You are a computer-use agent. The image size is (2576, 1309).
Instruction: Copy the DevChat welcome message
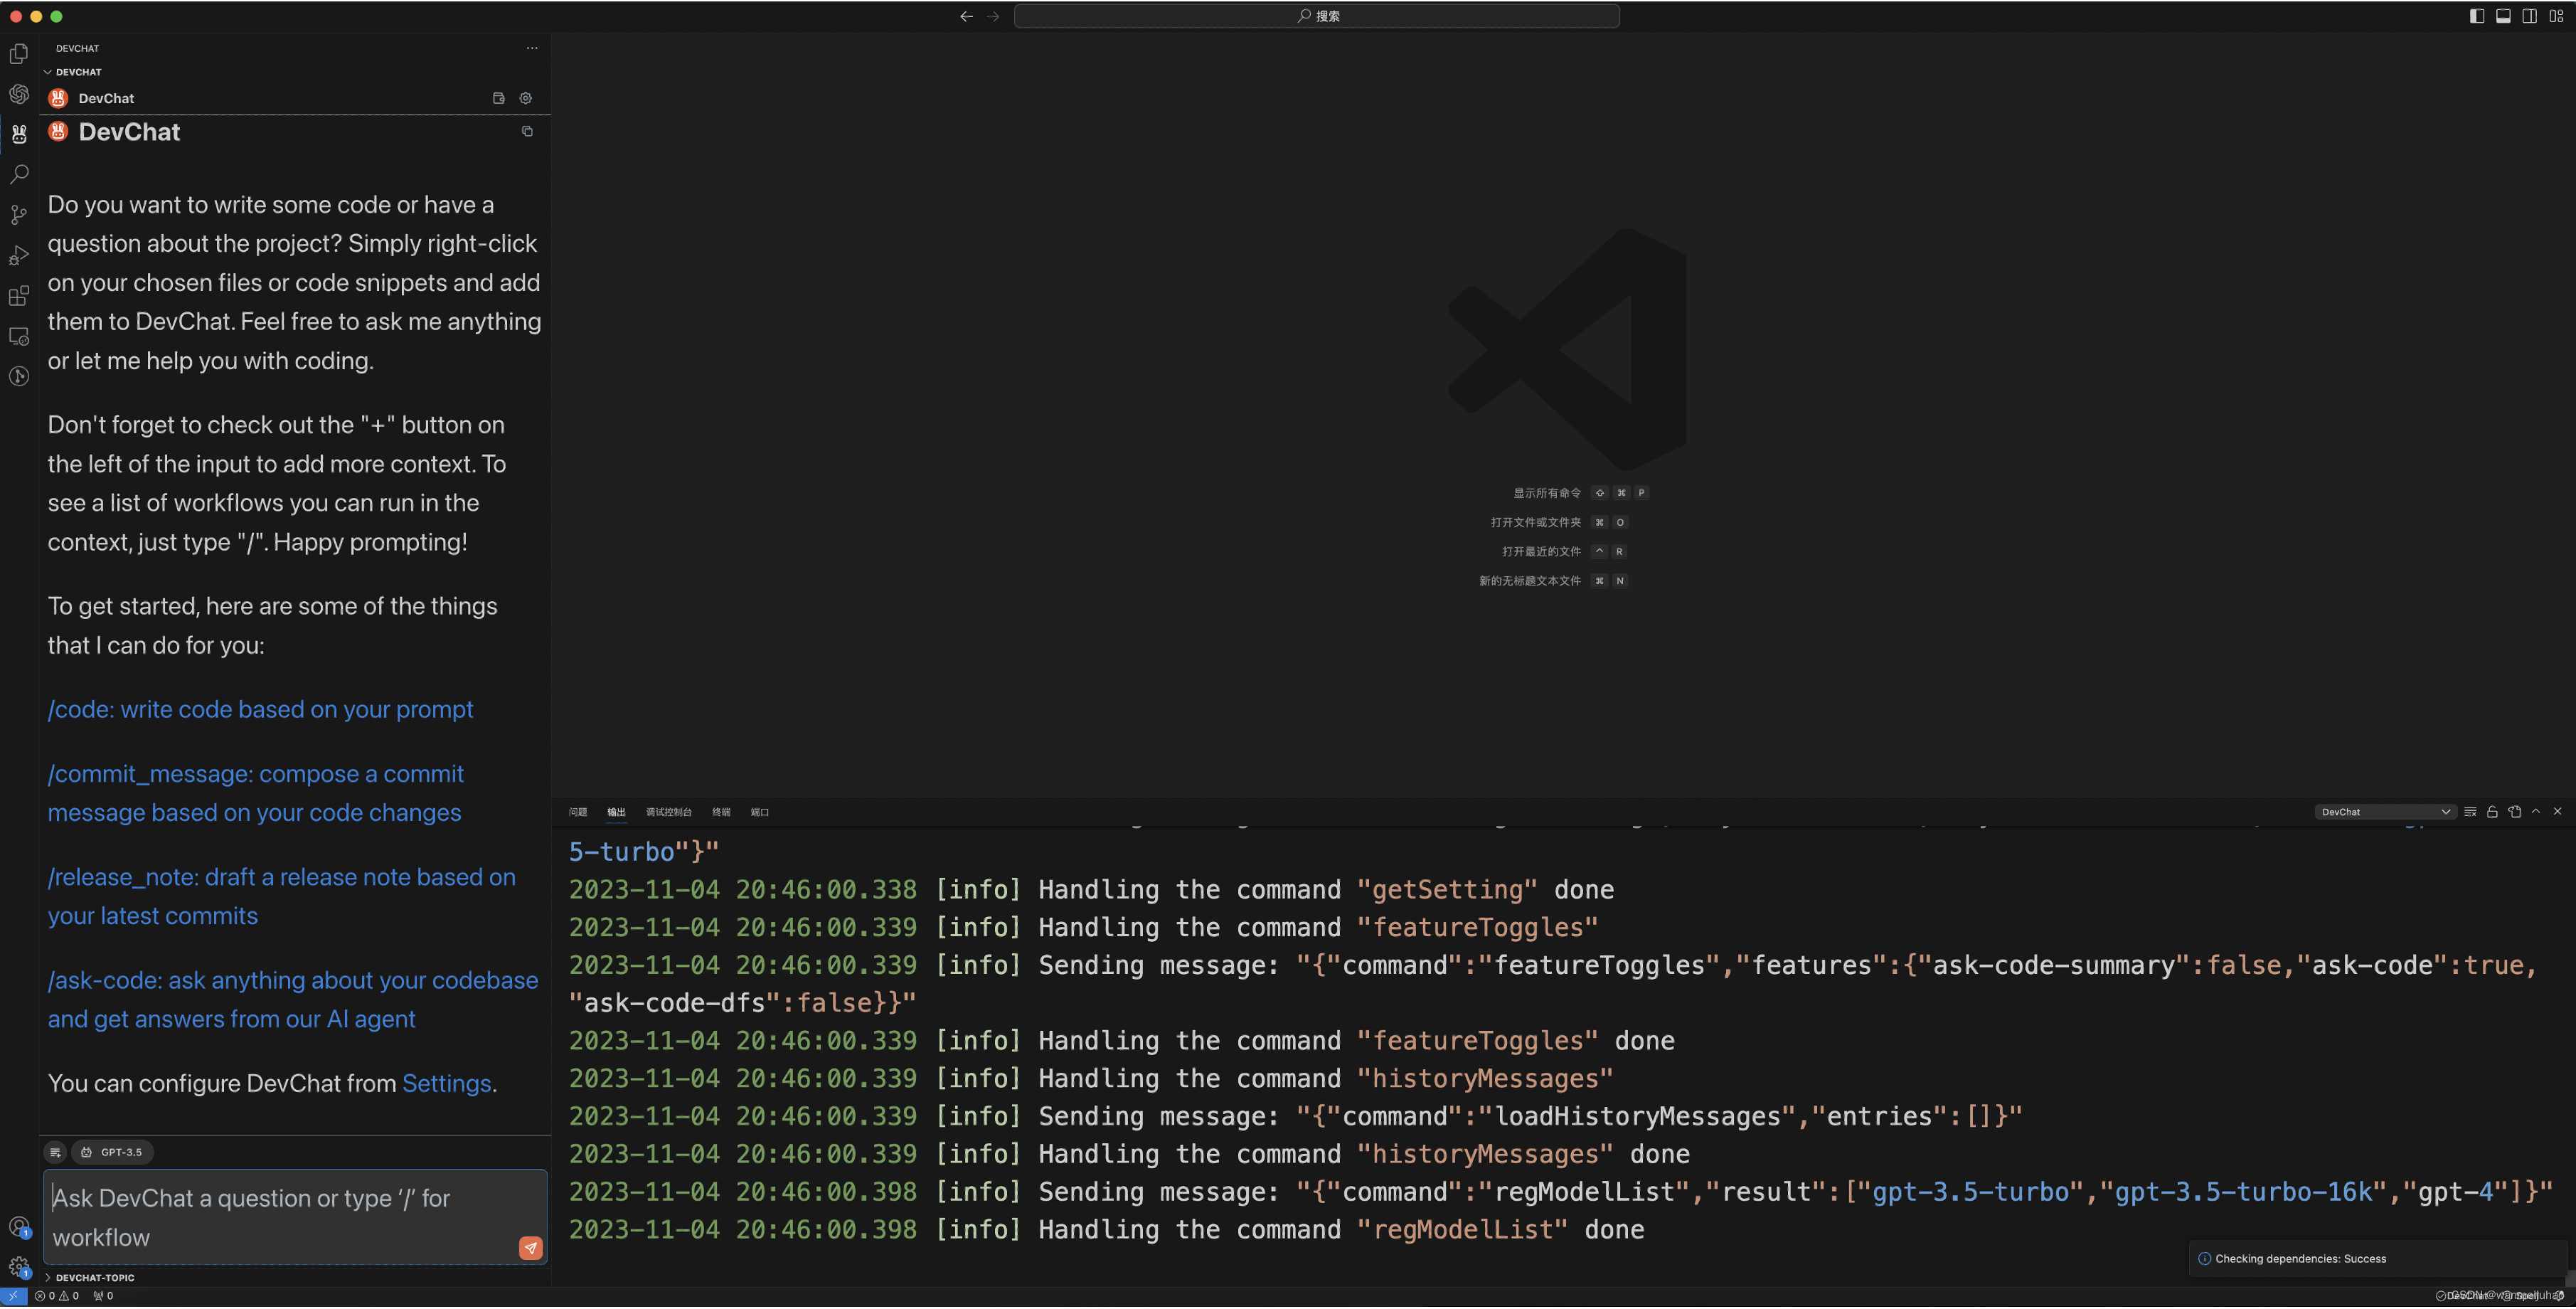coord(527,131)
